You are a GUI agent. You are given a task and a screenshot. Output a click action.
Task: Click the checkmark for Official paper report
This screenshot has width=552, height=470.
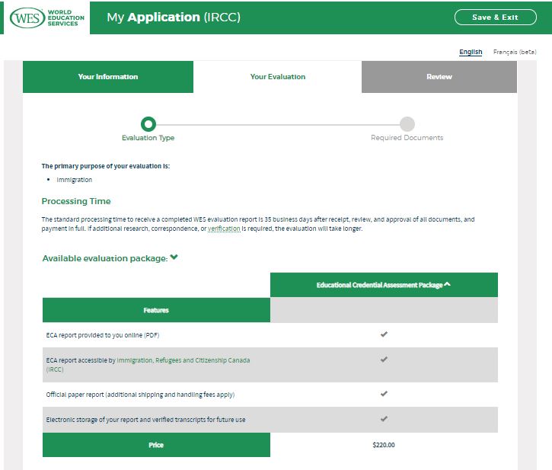pyautogui.click(x=384, y=394)
